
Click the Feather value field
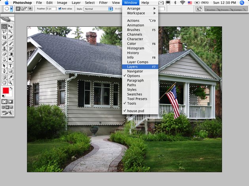coord(51,9)
